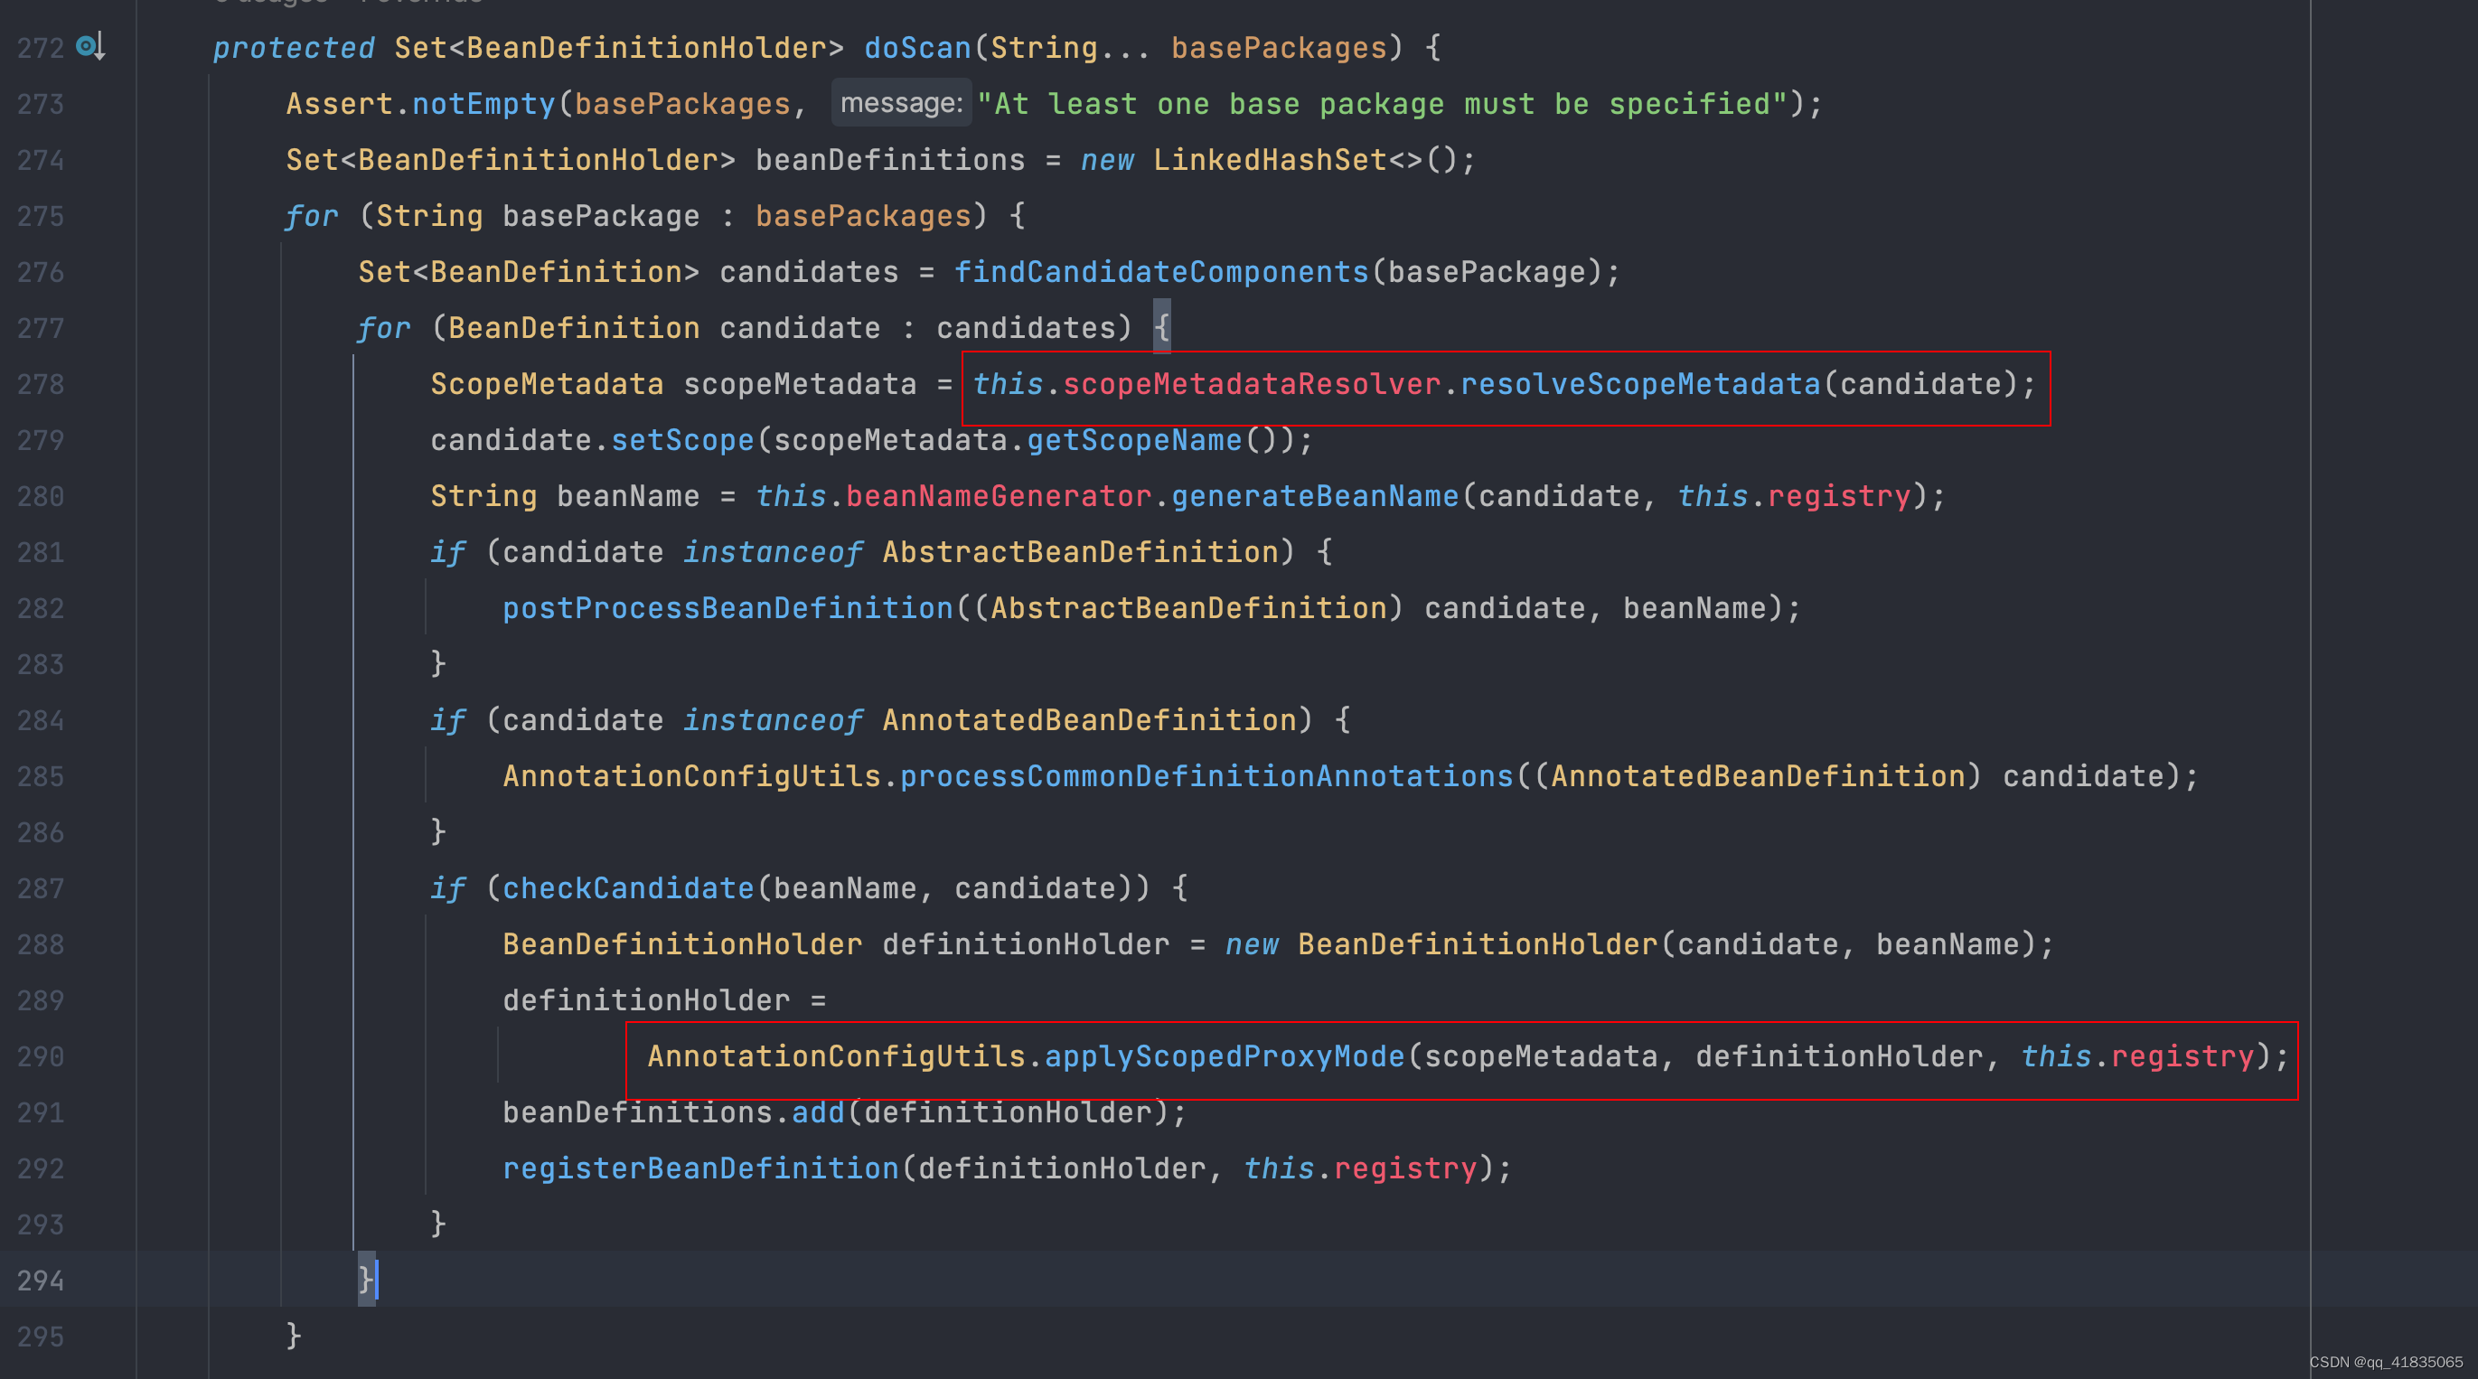This screenshot has height=1379, width=2478.
Task: Click resolveScopeMetadata method call
Action: 1641,385
